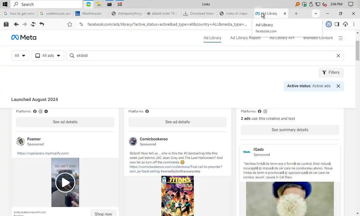Screen dimensions: 360x216
Task: Open the Filters button
Action: tap(331, 73)
